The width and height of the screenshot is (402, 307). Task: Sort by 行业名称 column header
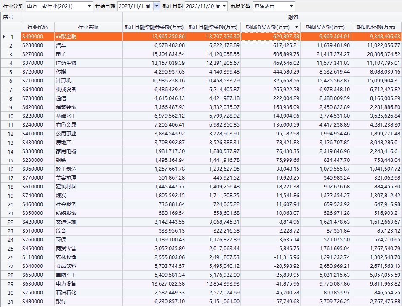click(x=88, y=27)
